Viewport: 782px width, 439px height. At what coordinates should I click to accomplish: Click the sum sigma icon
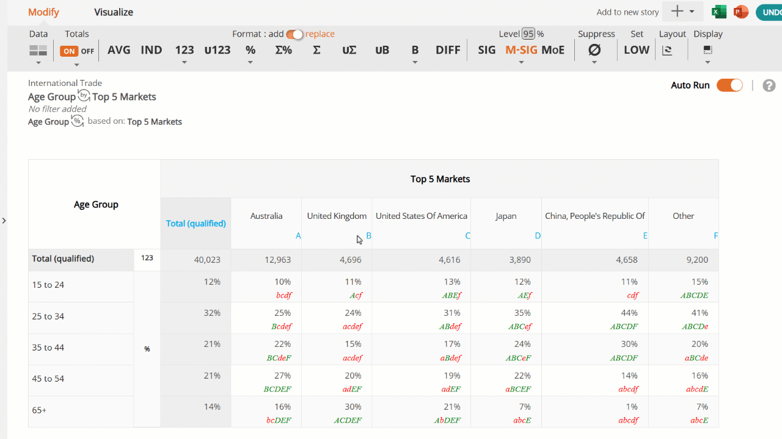pyautogui.click(x=316, y=50)
